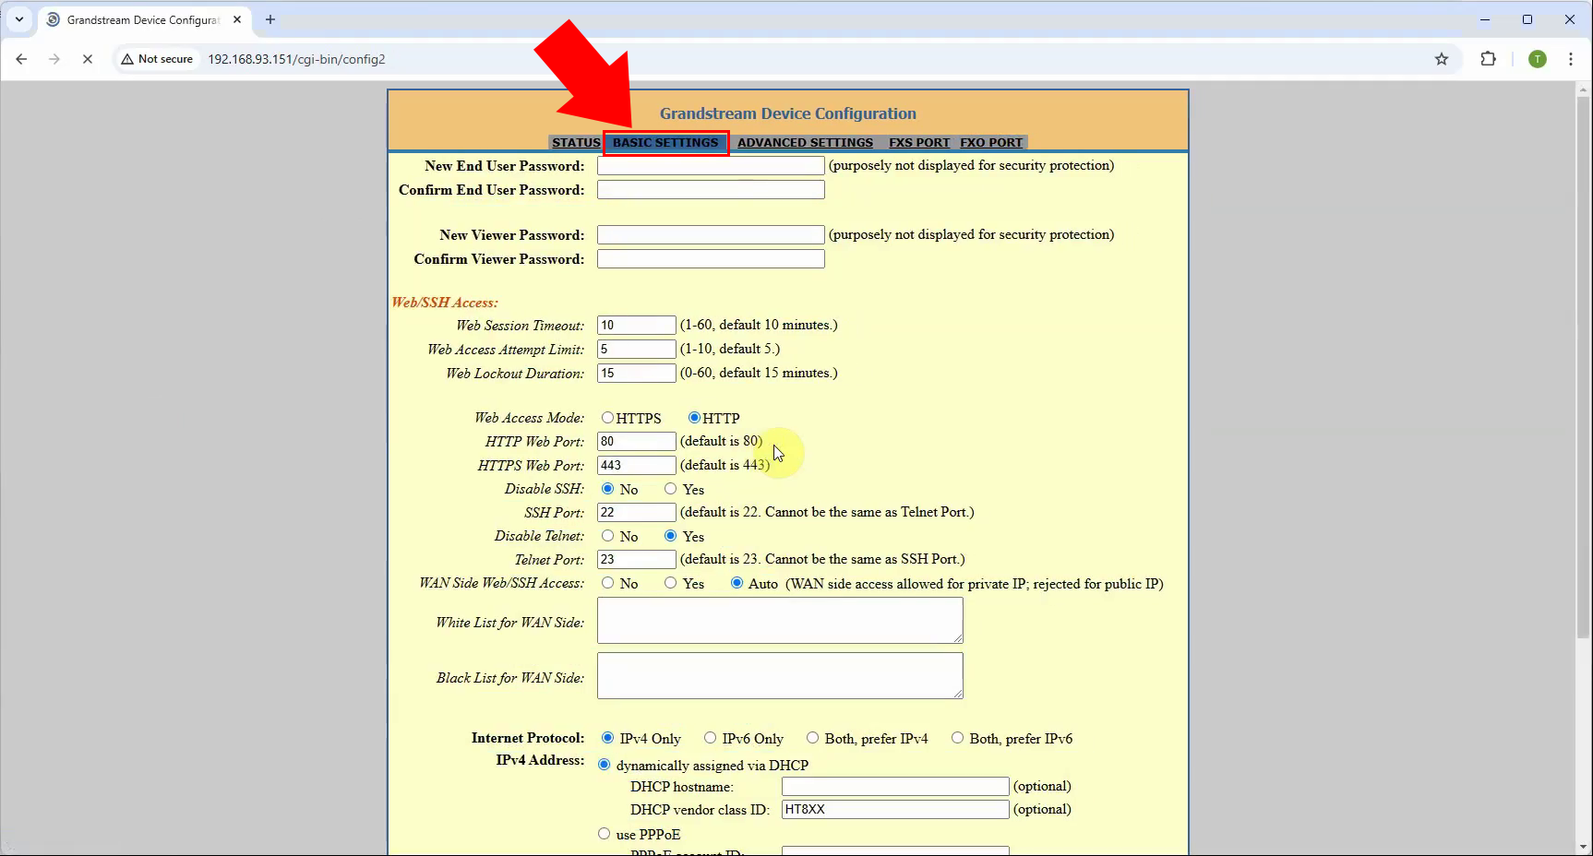
Task: Select the use PPPoE option
Action: (x=605, y=834)
